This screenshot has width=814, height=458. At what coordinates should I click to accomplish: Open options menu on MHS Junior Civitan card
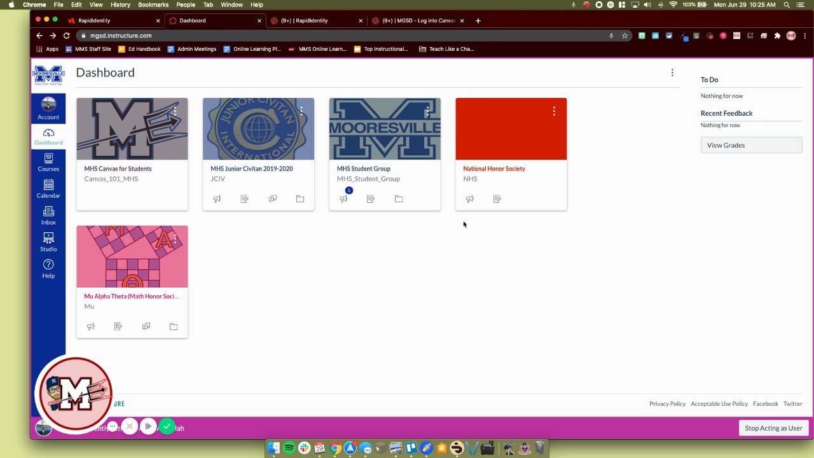301,111
